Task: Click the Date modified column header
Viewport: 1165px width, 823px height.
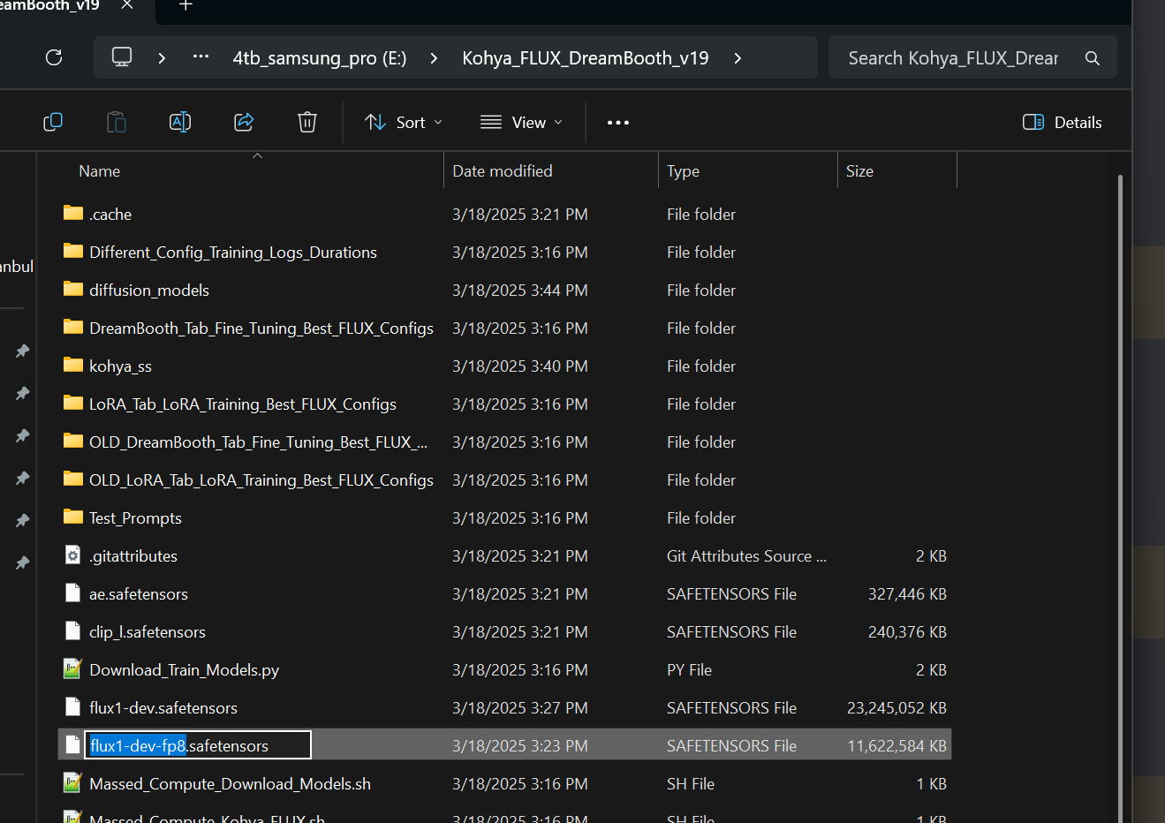Action: (503, 171)
